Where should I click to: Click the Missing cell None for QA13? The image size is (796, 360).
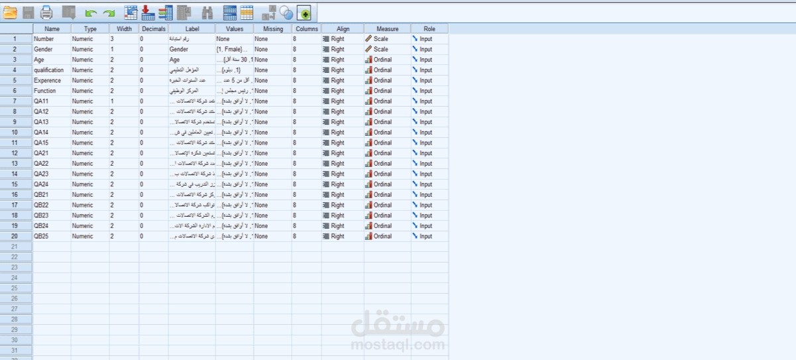click(x=272, y=122)
